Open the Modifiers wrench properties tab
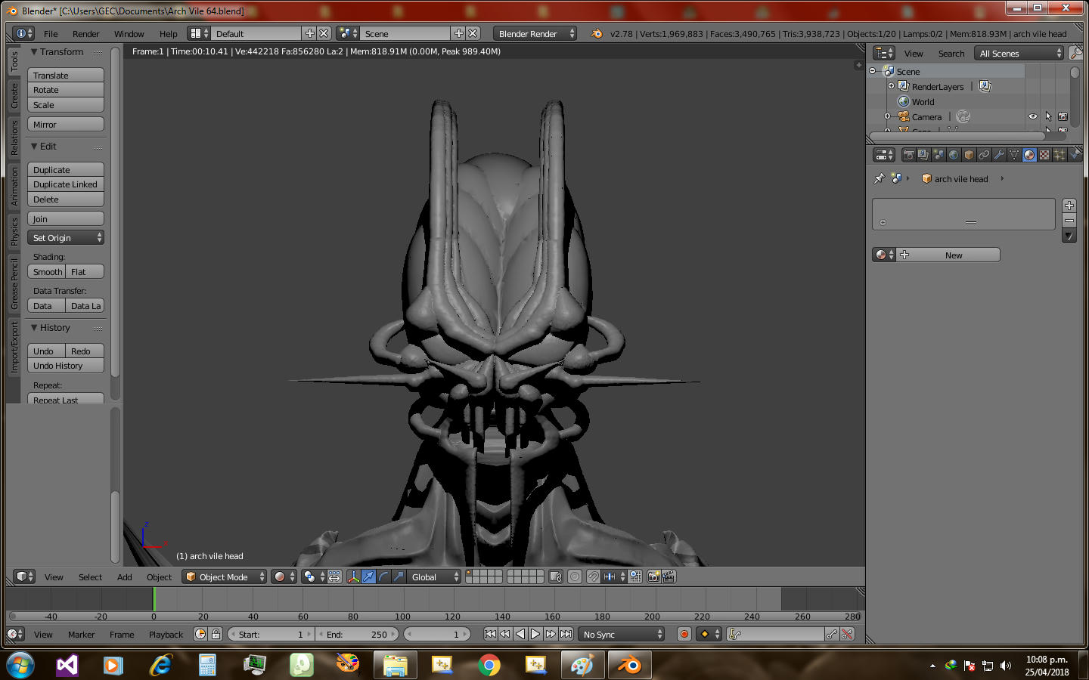Image resolution: width=1089 pixels, height=680 pixels. (999, 155)
